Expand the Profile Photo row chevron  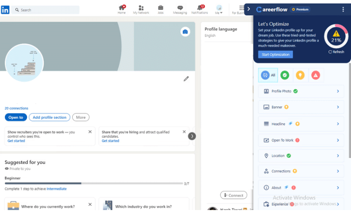coord(338,91)
